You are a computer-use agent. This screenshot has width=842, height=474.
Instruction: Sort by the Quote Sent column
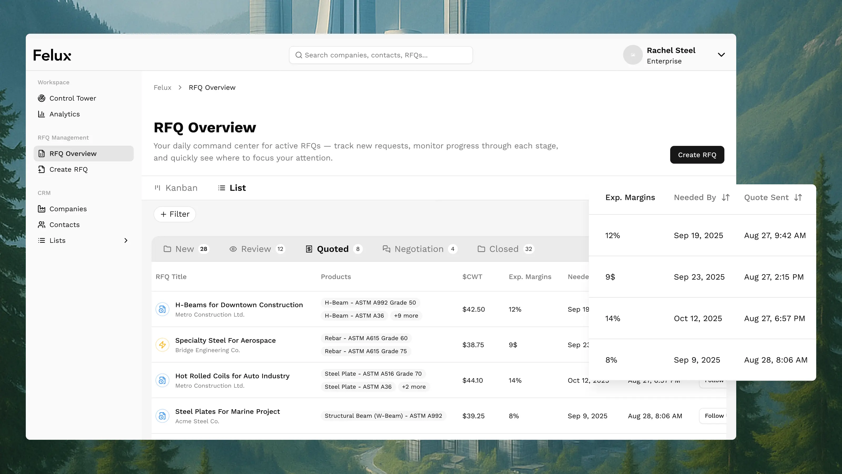point(798,197)
